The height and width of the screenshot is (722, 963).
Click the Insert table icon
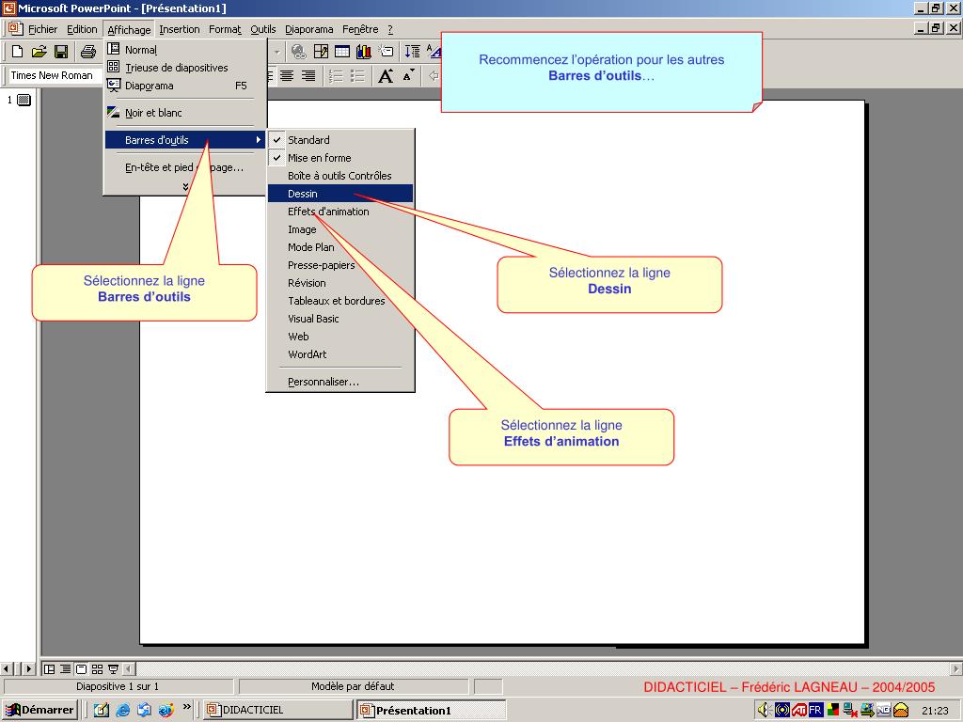342,52
